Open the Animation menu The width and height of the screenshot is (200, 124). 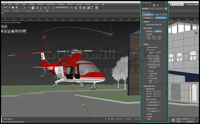[40, 5]
